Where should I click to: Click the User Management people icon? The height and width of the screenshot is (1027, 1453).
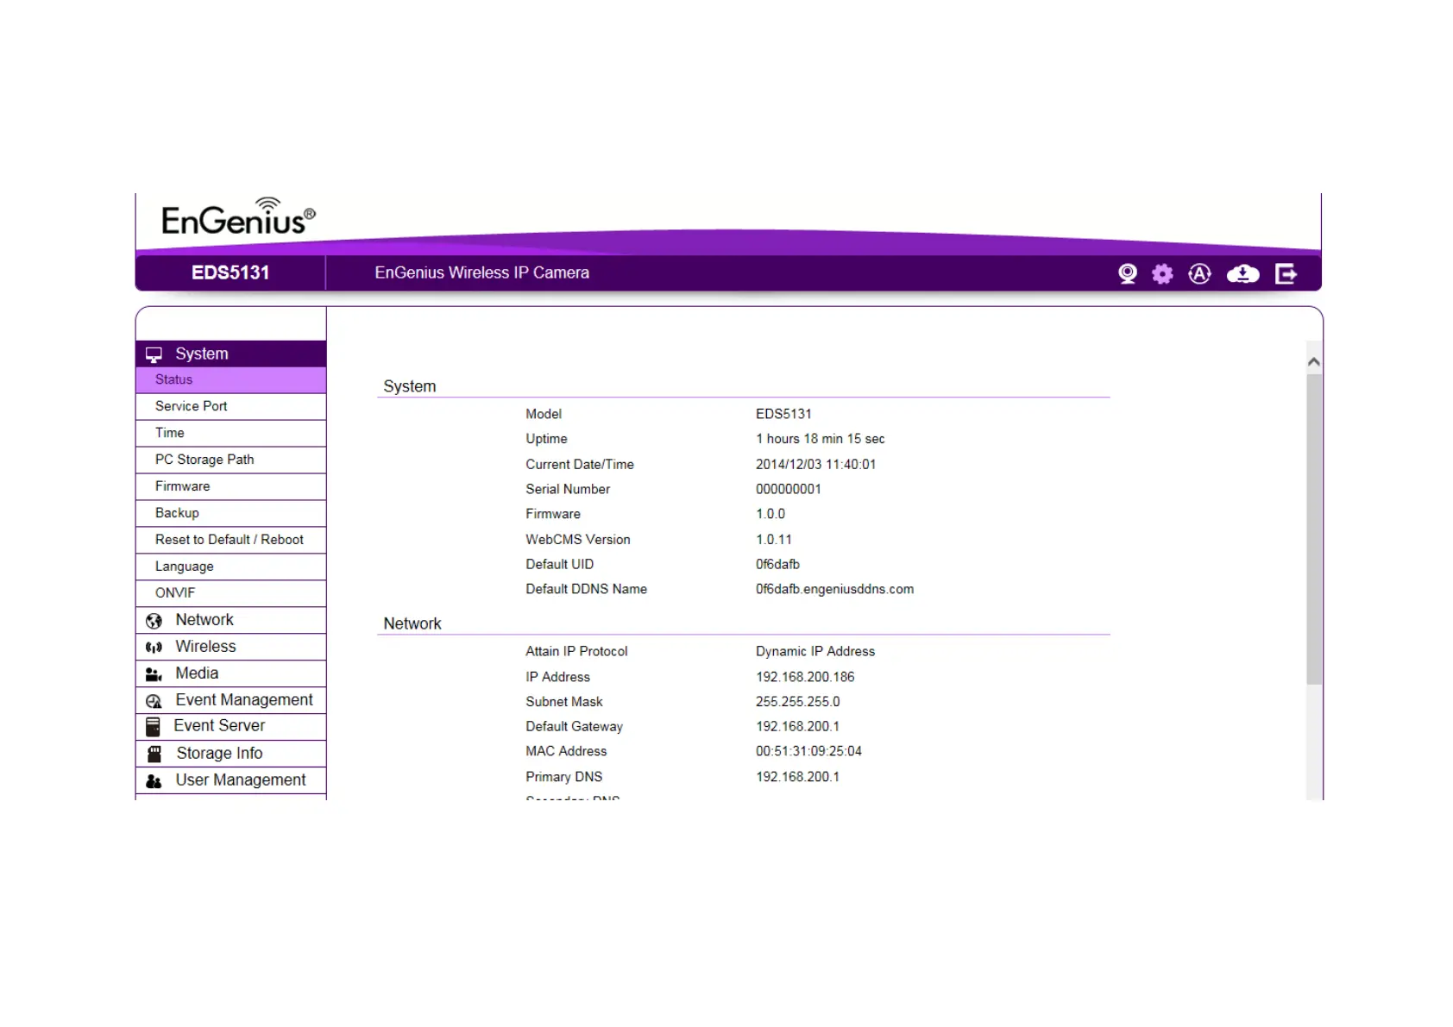point(154,781)
